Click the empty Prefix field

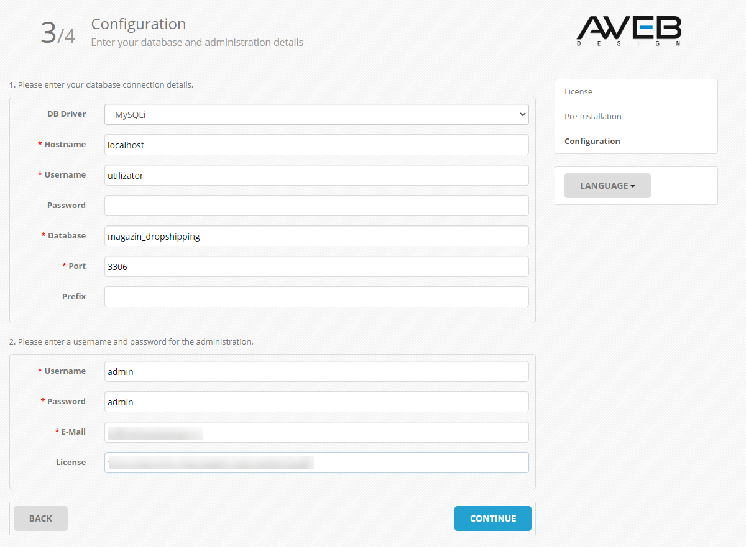(316, 297)
